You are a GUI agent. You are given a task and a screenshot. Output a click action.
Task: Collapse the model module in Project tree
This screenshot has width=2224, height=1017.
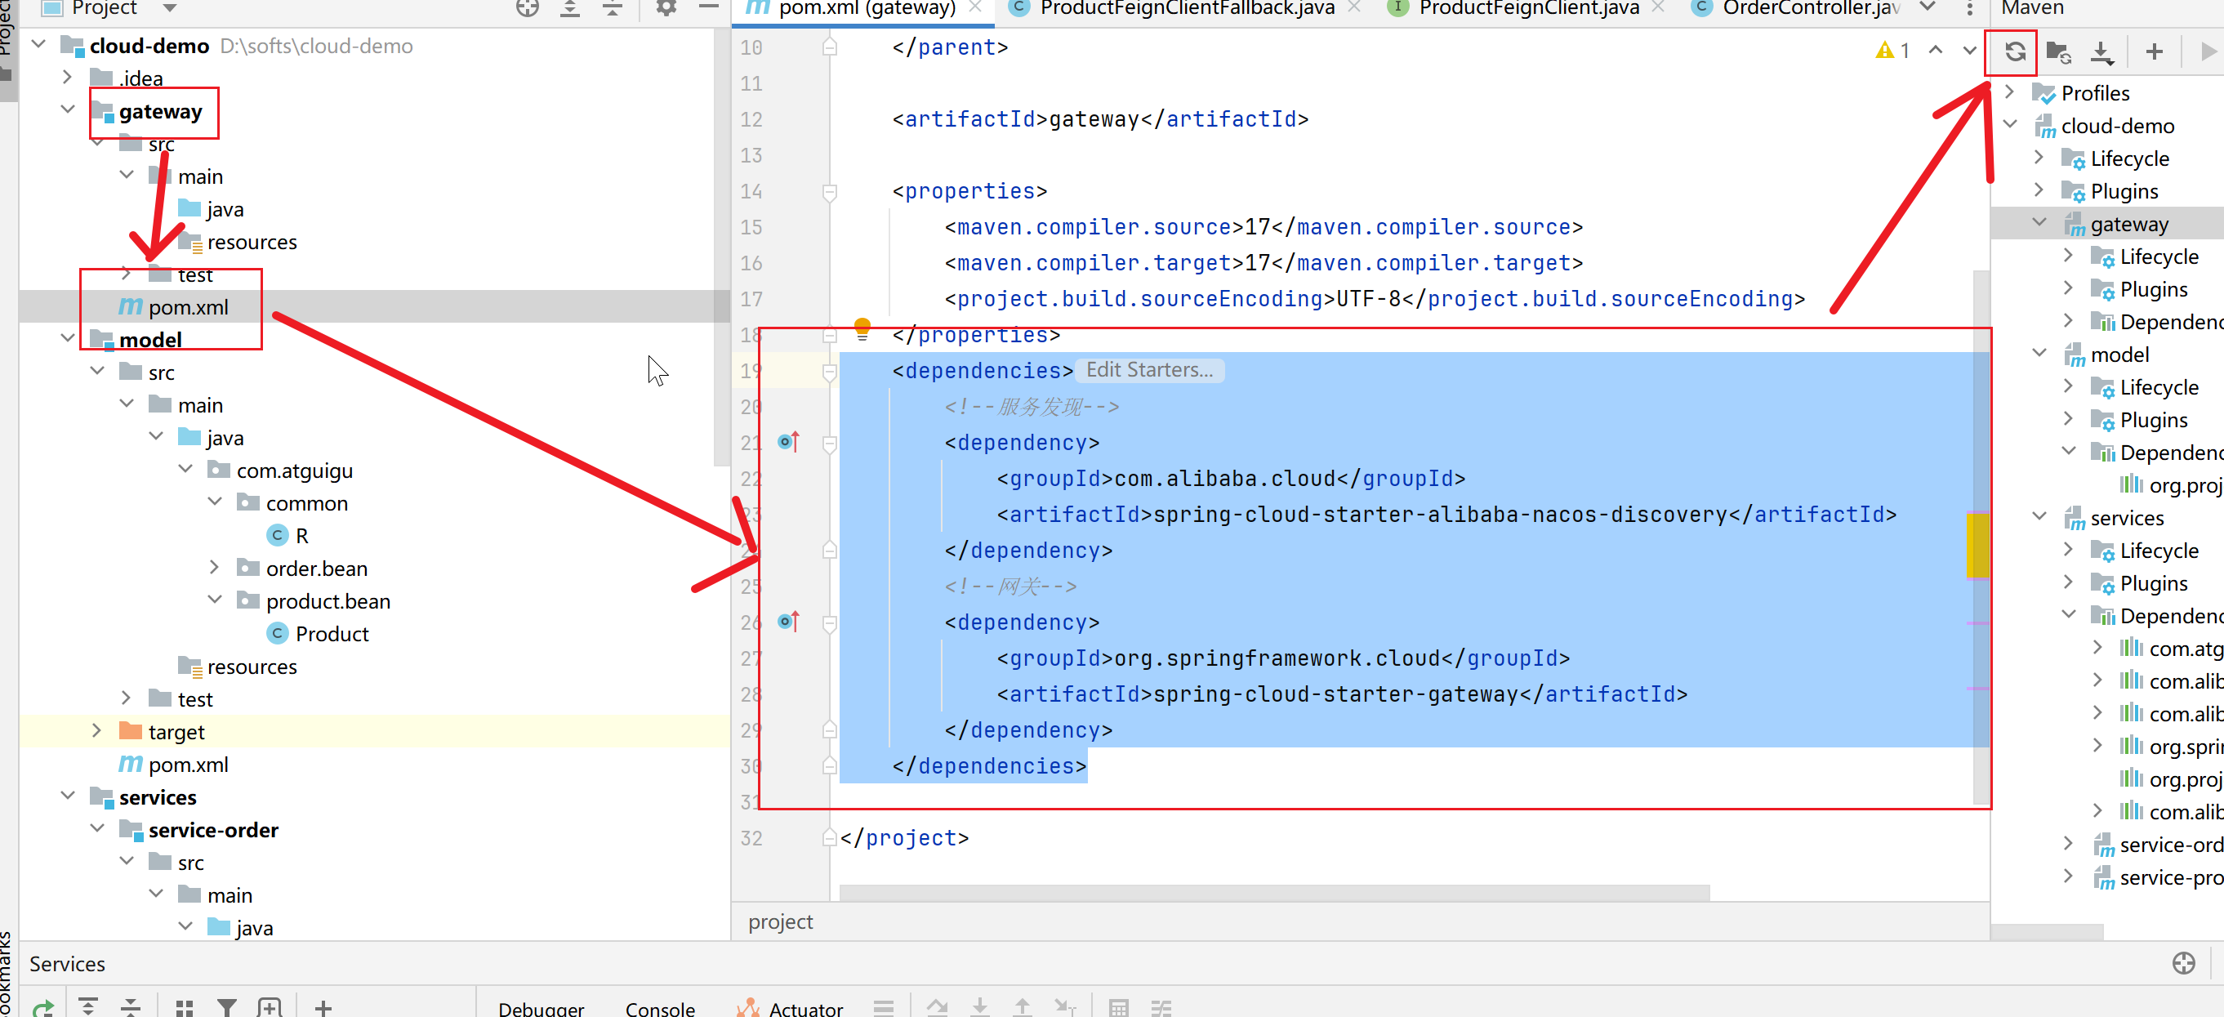pyautogui.click(x=69, y=338)
